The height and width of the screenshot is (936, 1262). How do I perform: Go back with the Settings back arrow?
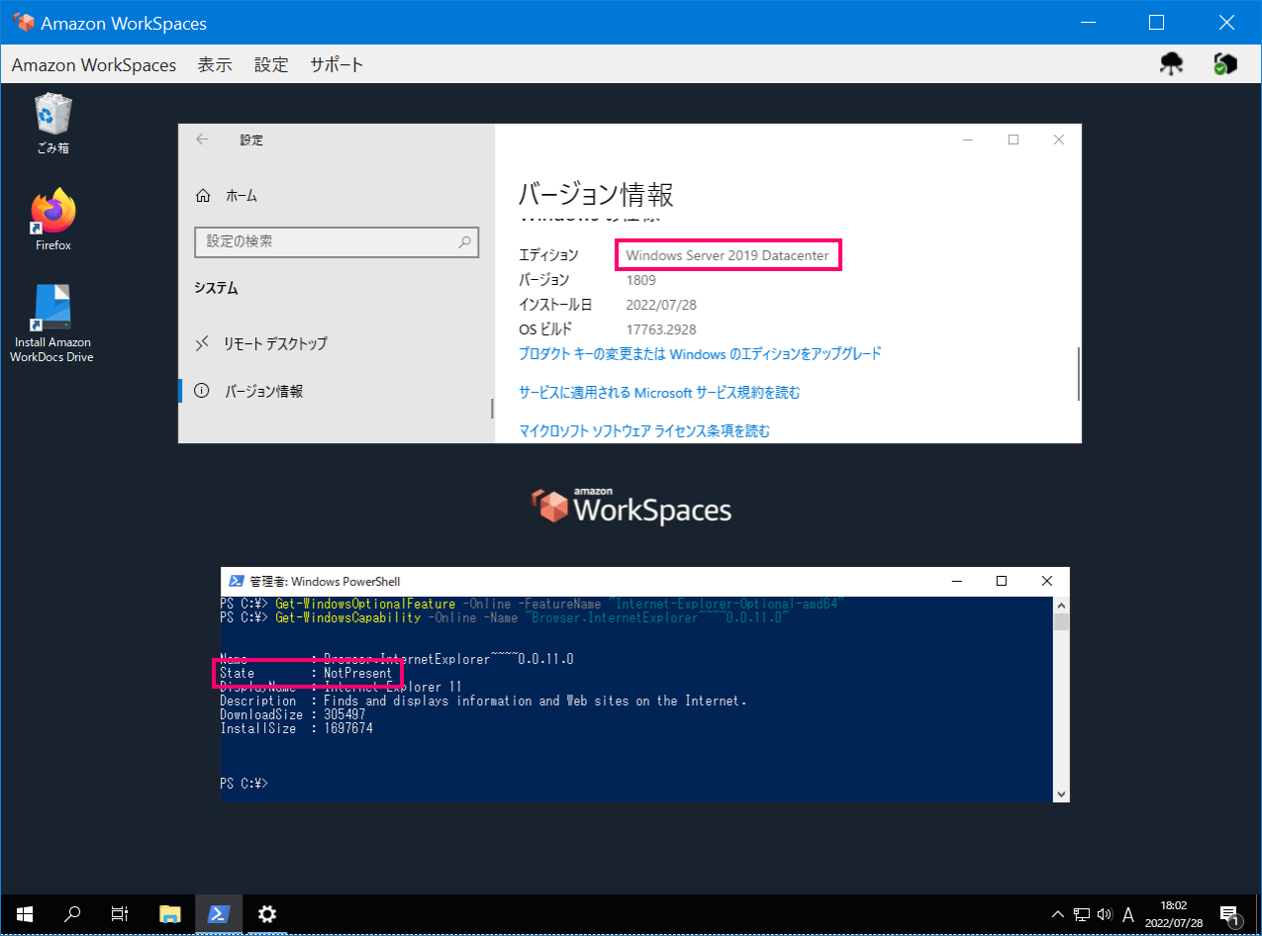pyautogui.click(x=202, y=140)
